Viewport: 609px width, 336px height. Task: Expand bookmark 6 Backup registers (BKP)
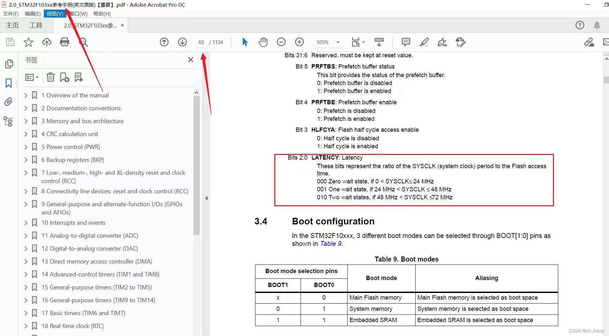point(26,160)
